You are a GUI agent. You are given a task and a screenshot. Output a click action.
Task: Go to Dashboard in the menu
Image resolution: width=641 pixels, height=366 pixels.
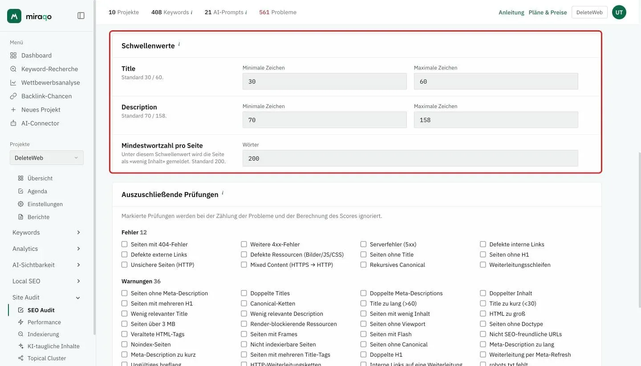(37, 56)
